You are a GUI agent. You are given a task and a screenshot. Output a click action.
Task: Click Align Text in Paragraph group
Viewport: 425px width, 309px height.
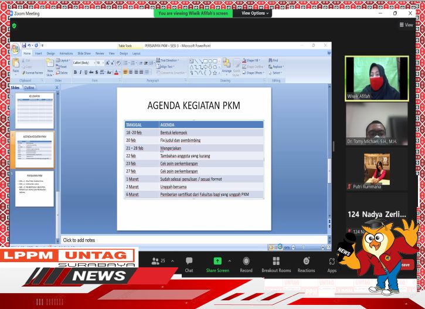[165, 66]
